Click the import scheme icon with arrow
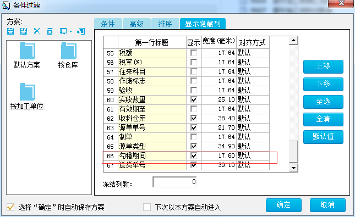This screenshot has width=355, height=217. (81, 31)
